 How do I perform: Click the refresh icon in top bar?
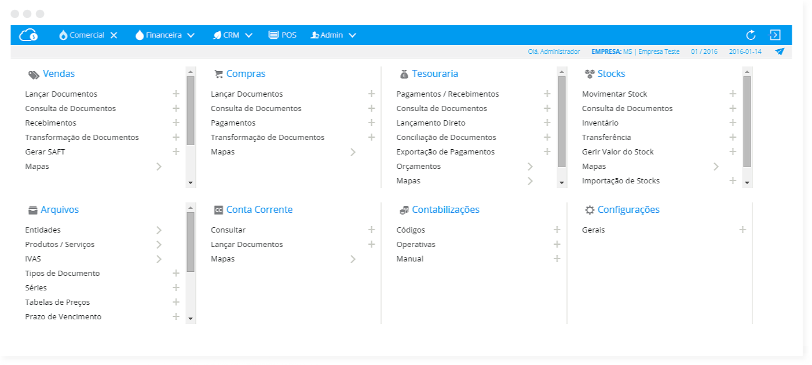tap(751, 35)
